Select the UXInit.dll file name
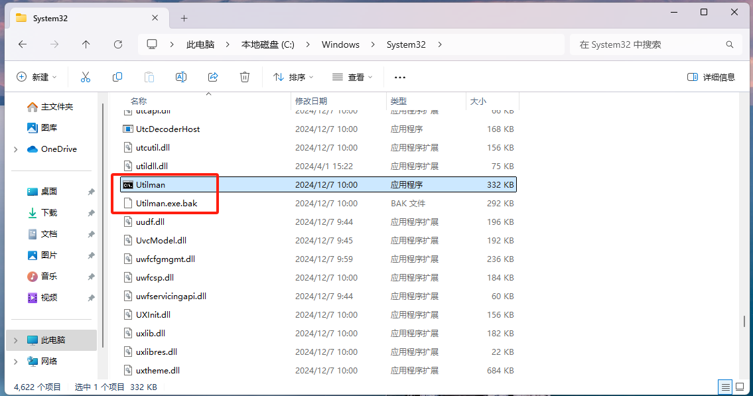The height and width of the screenshot is (396, 753). pos(153,315)
